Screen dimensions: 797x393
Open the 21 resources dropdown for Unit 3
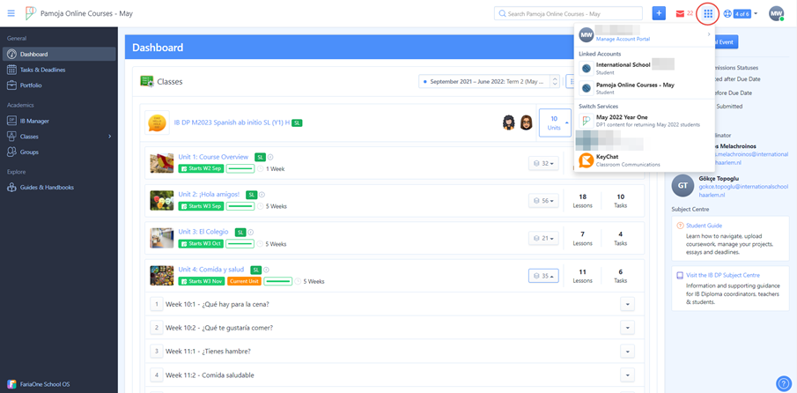click(543, 238)
